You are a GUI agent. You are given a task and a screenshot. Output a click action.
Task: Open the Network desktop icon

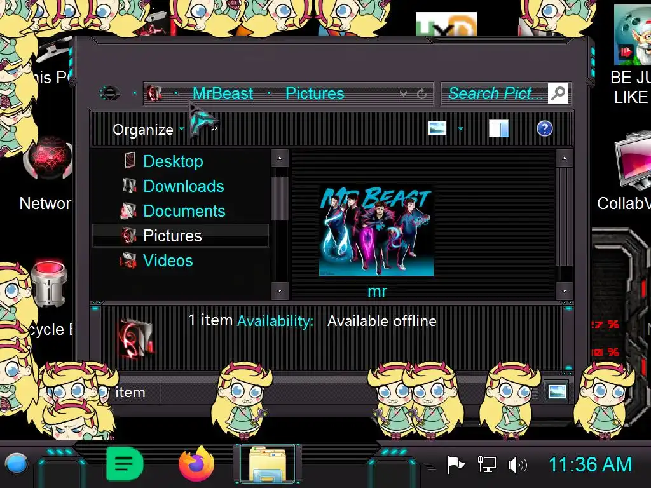tap(46, 174)
